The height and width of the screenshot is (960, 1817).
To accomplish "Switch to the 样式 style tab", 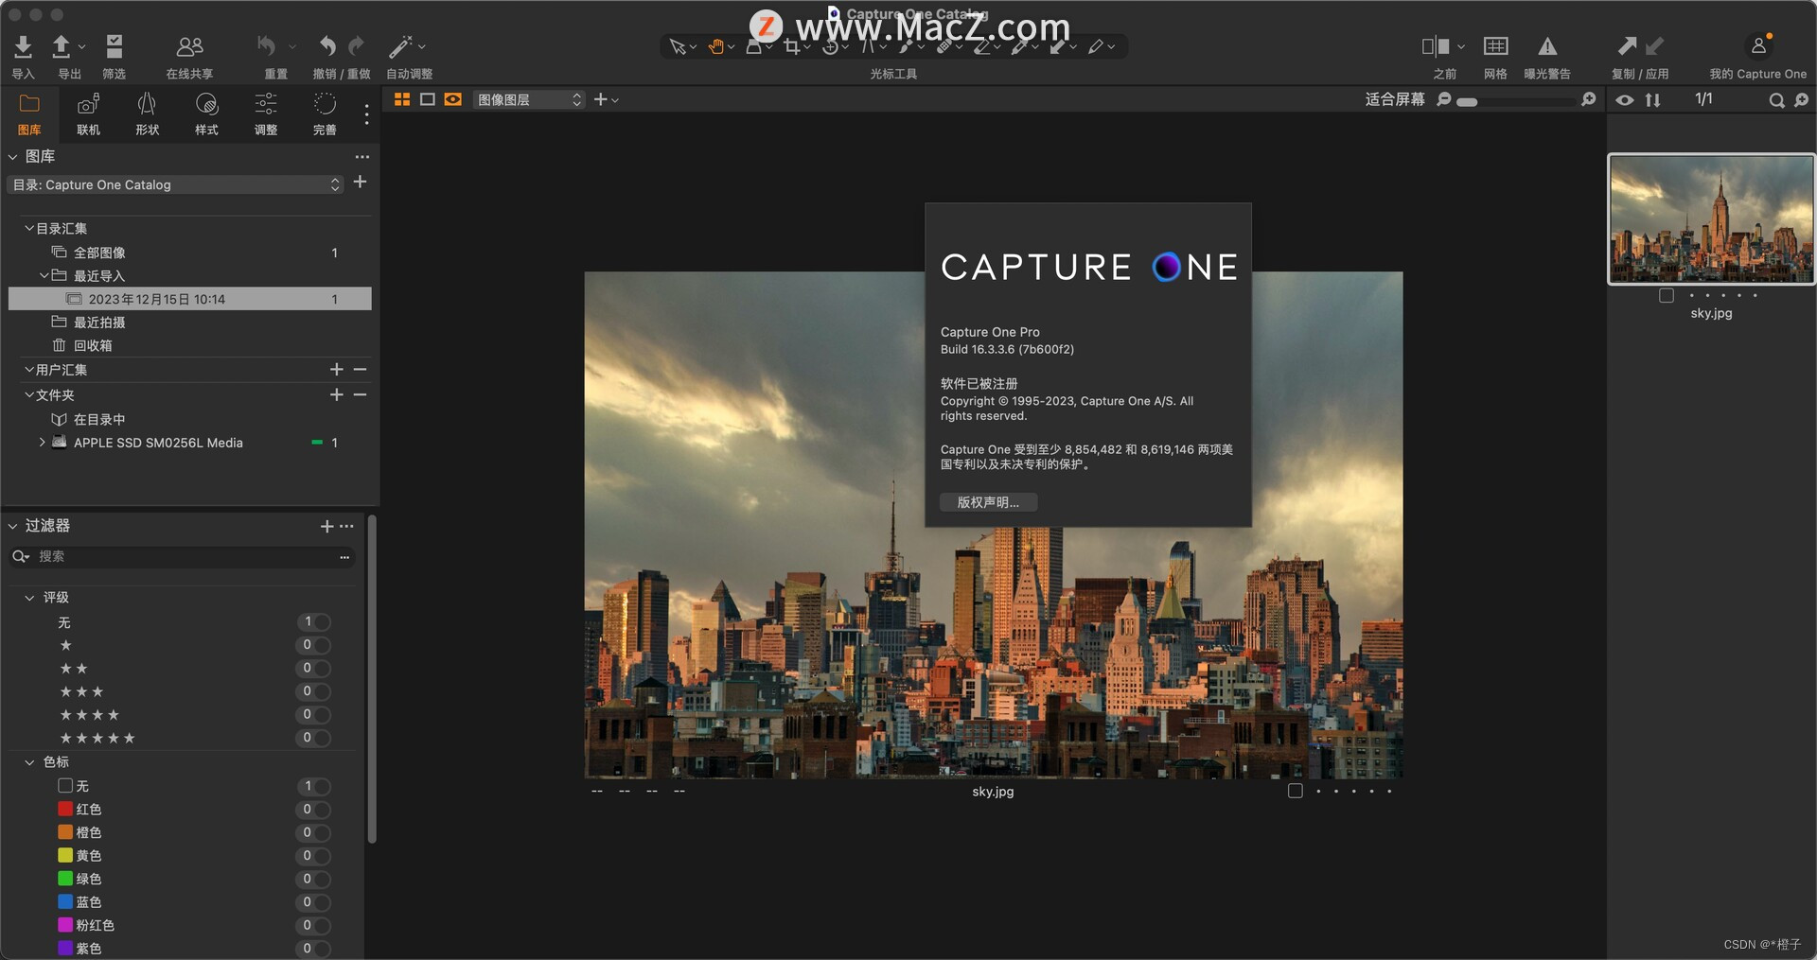I will (x=206, y=113).
